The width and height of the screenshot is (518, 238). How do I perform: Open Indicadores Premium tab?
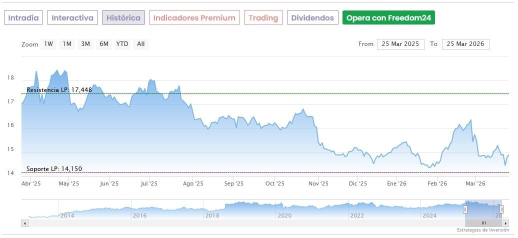pos(194,18)
